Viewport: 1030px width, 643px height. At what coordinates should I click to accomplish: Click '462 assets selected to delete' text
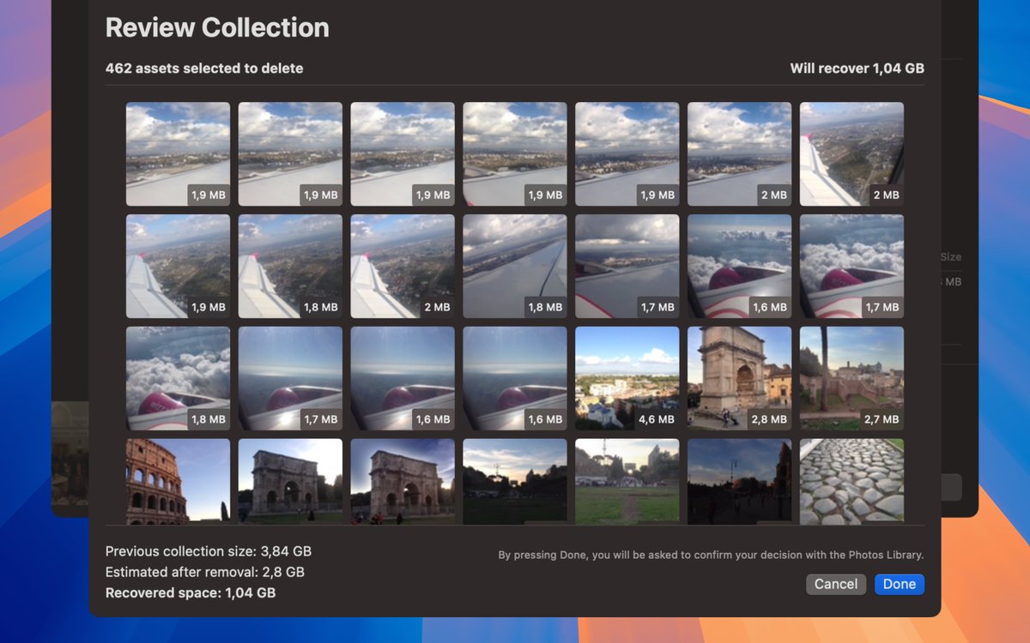click(x=204, y=69)
